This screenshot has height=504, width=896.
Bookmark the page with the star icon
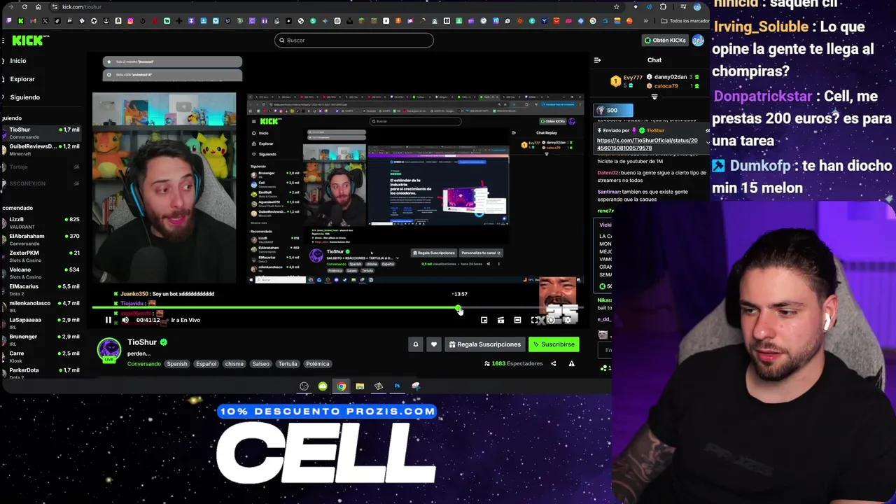616,7
